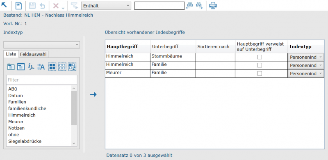Click the printer icon

(x=213, y=6)
